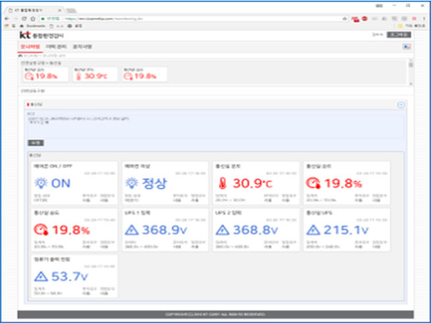
Task: Click the yellow folder in the bookmarks bar
Action: (400, 26)
